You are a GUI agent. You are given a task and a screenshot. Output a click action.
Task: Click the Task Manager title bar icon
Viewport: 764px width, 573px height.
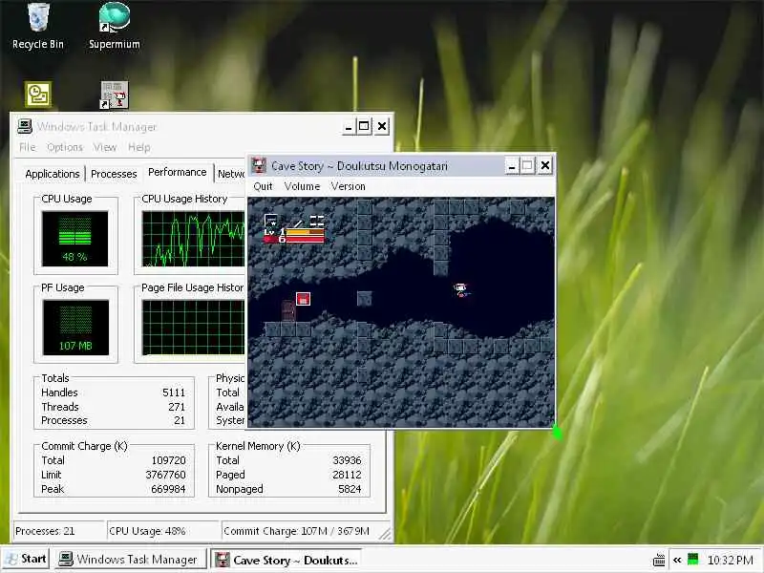pos(25,127)
